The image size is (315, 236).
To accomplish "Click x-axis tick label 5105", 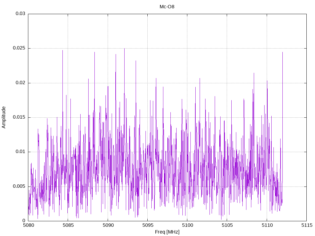I will (227, 225).
